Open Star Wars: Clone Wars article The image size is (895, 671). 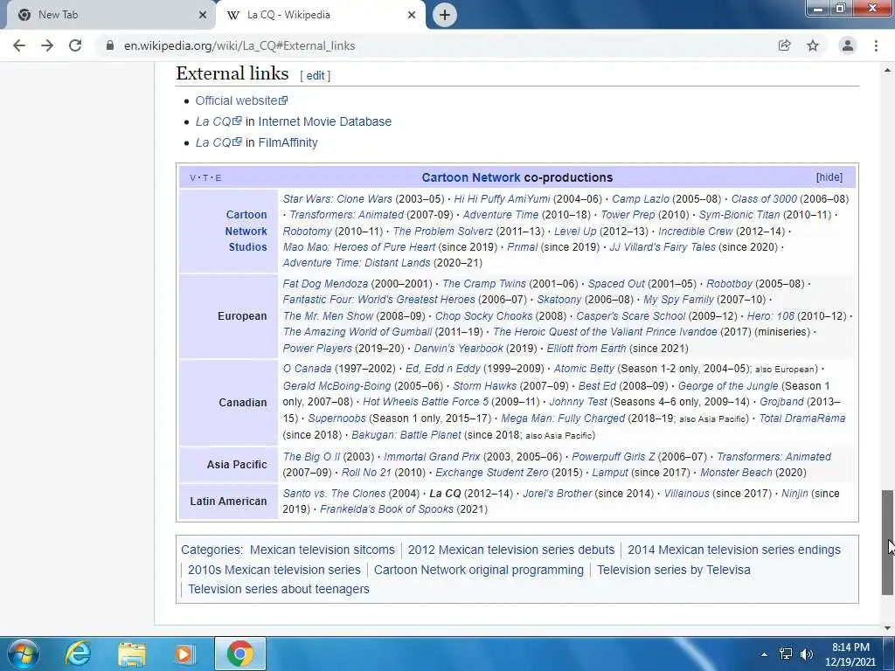(337, 199)
